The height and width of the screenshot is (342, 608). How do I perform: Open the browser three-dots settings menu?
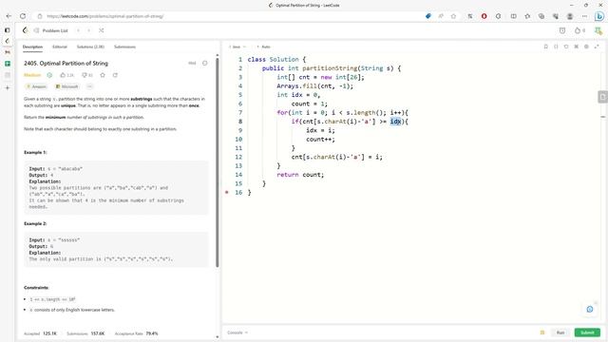point(584,16)
